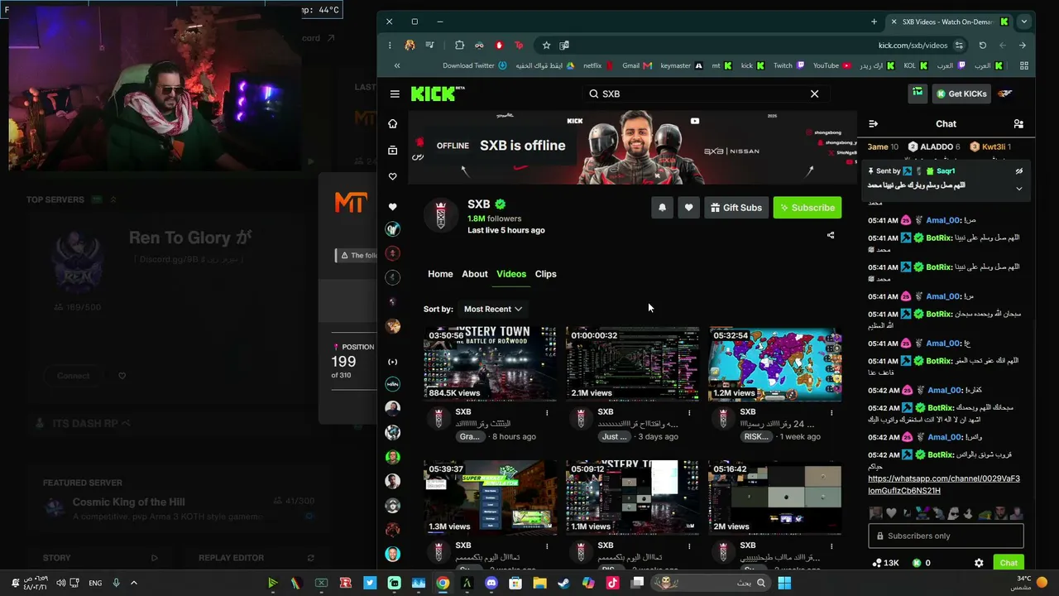Open Windows Start menu
The height and width of the screenshot is (596, 1059).
(784, 583)
